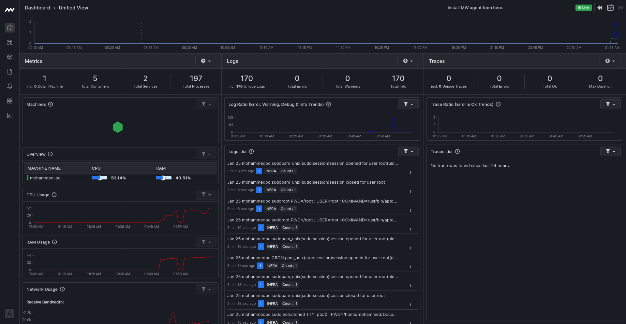Click the CPU usage bar for mohammed-pc
Viewport: 626px width, 324px height.
(x=99, y=178)
